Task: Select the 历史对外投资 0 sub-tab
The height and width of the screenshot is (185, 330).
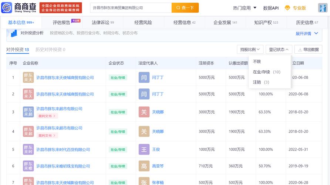Action: coord(50,50)
